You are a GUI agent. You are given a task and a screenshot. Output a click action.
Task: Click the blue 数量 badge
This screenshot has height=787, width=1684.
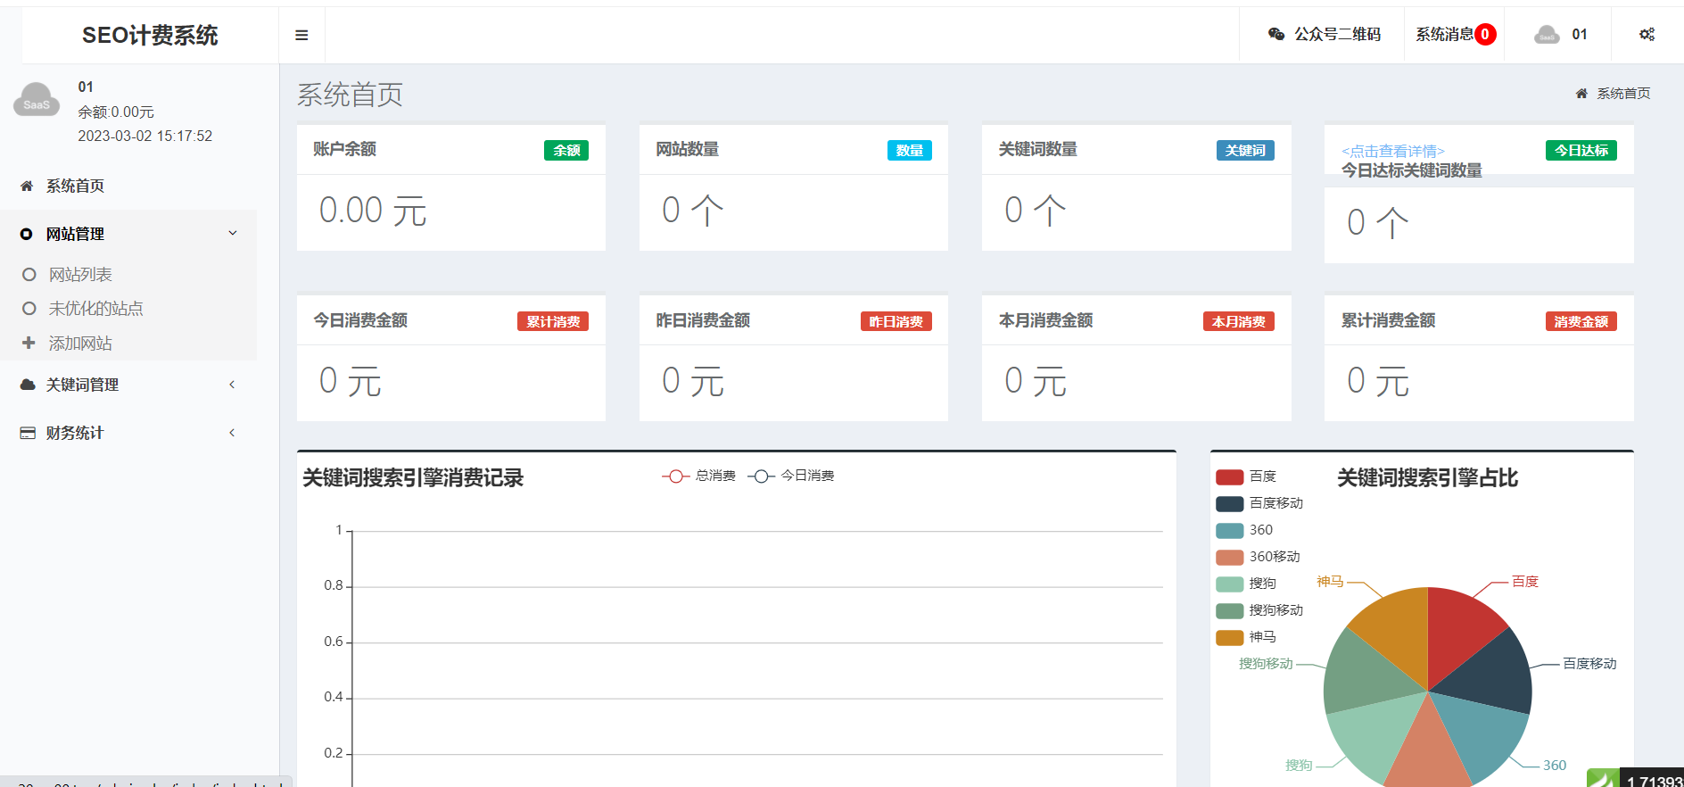[909, 150]
